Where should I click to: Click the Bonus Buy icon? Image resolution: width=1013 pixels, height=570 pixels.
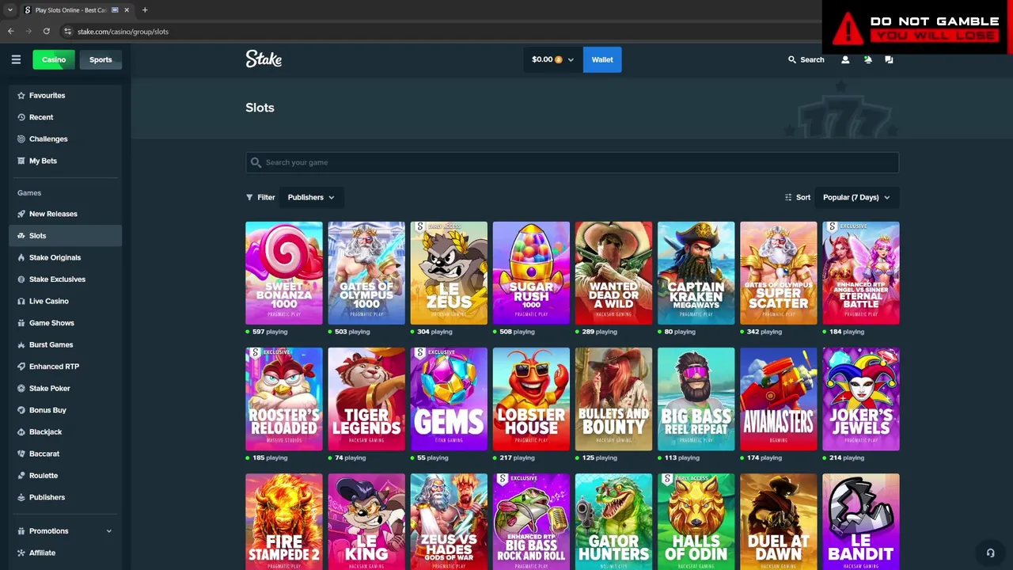(21, 410)
